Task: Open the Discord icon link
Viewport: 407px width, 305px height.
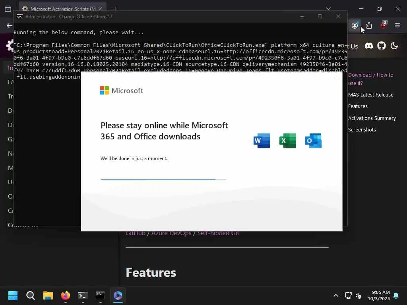Action: pos(368,46)
